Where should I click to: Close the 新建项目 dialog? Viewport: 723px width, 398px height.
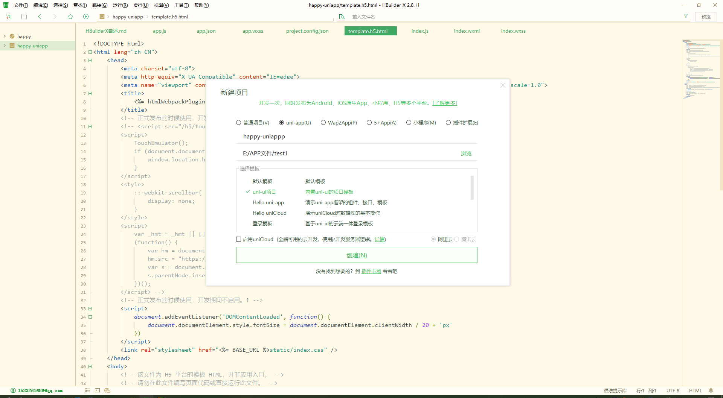(503, 85)
